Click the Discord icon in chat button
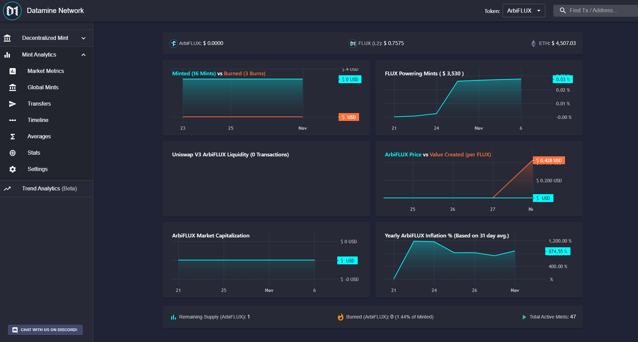This screenshot has width=638, height=342. click(15, 330)
